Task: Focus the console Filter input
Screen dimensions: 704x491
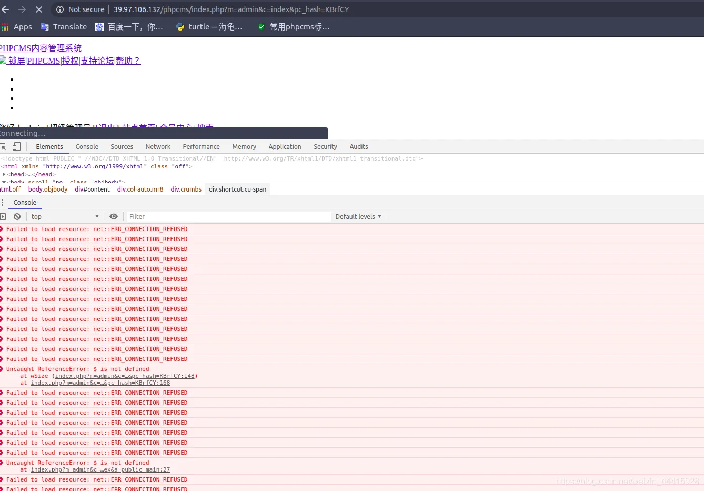Action: tap(229, 217)
